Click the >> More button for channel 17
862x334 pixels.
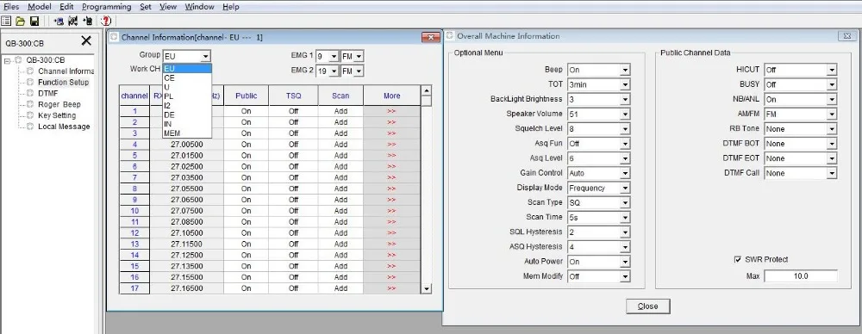coord(391,288)
